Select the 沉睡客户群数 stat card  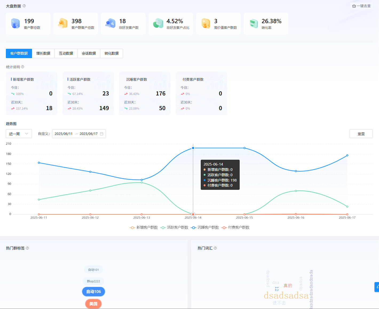[145, 93]
